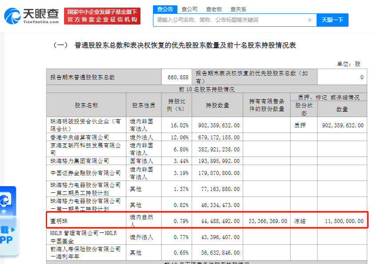Click the 天眼一下 search button
This screenshot has height=264, width=373.
[x=333, y=20]
